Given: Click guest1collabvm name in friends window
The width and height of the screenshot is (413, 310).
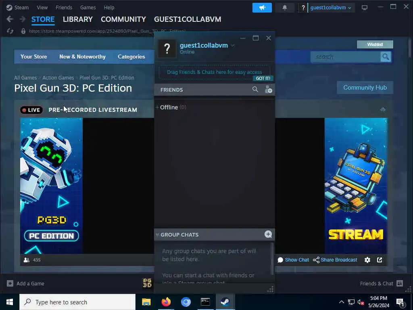Looking at the screenshot, I should (204, 45).
